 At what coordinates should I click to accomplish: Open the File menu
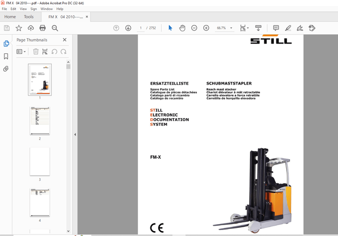[4, 9]
